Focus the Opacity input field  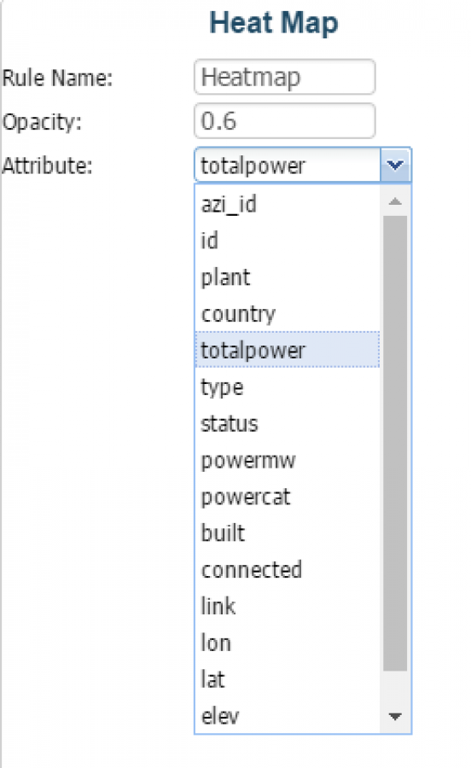(284, 120)
